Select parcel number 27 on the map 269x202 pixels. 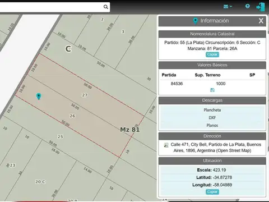tap(85, 95)
